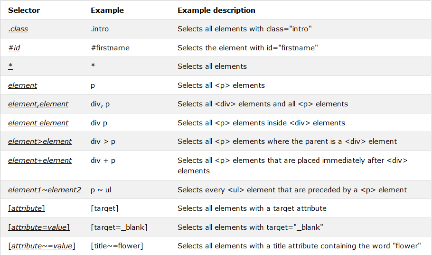Open the element element descendant link
The height and width of the screenshot is (255, 432).
click(x=38, y=123)
